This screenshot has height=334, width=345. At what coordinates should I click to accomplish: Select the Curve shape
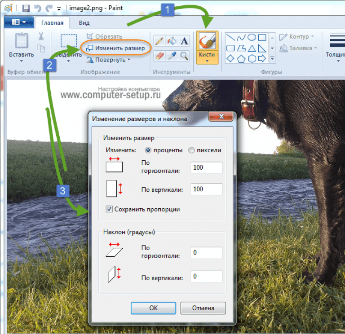point(241,37)
